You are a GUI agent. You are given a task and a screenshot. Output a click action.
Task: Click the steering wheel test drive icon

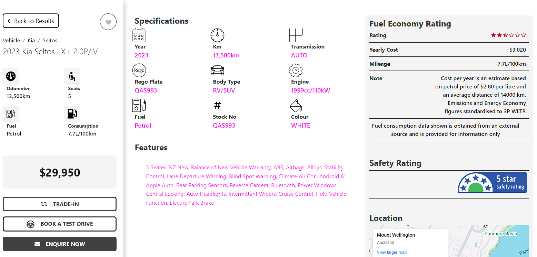31,224
